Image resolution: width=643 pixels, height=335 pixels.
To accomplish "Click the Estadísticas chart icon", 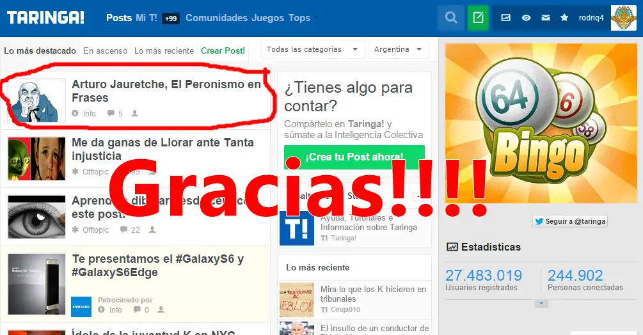I will click(452, 247).
